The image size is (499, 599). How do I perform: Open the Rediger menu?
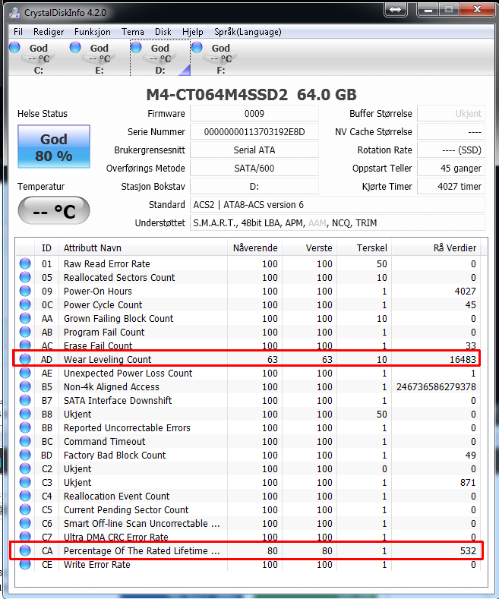pyautogui.click(x=49, y=32)
